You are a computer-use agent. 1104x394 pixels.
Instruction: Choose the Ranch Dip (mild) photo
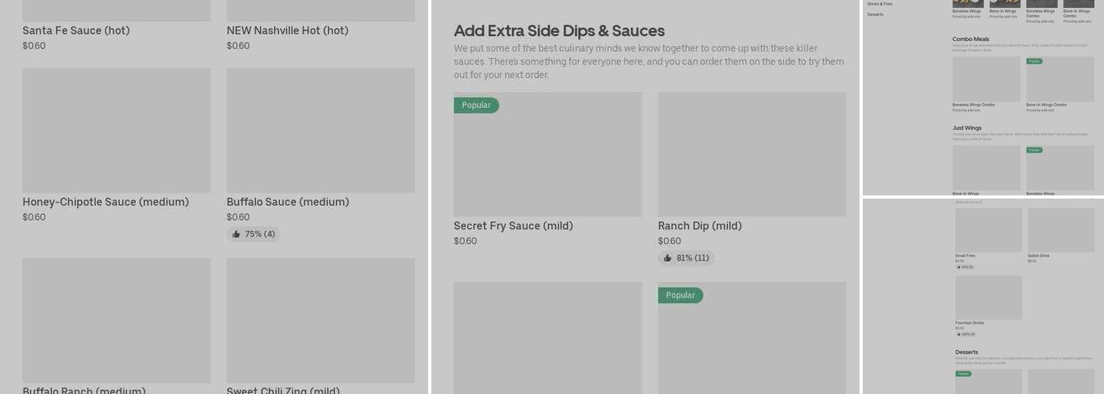click(x=752, y=154)
